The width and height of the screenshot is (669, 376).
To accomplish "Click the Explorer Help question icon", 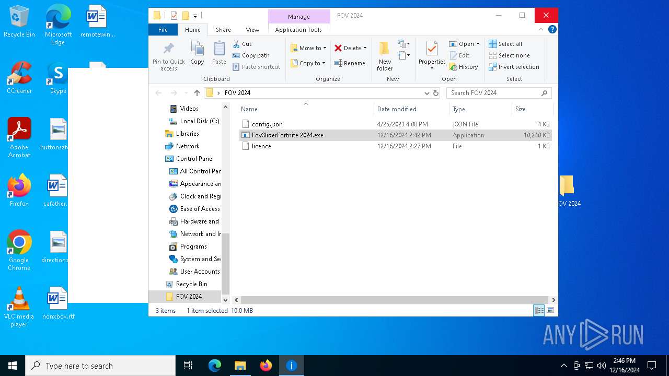I will pos(552,29).
